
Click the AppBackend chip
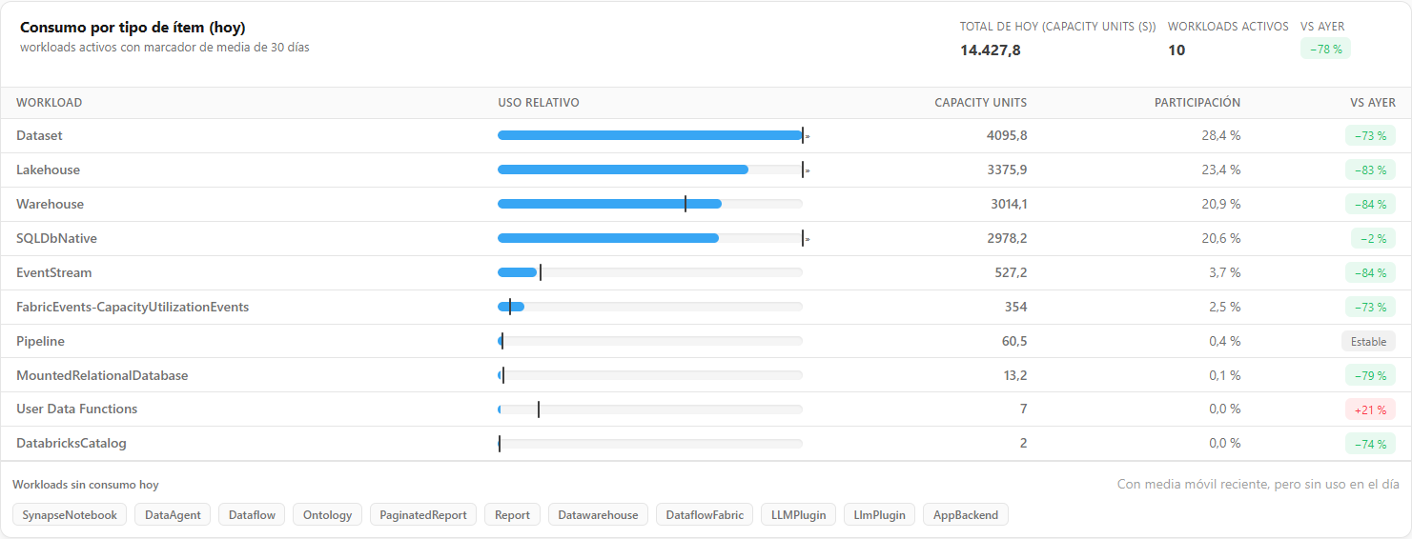pyautogui.click(x=966, y=514)
